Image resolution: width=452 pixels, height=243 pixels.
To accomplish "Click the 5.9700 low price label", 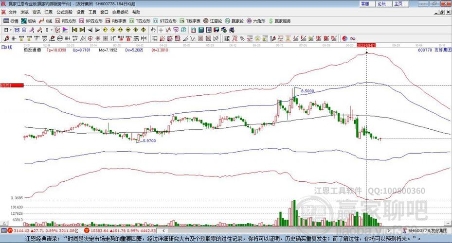I will 149,141.
